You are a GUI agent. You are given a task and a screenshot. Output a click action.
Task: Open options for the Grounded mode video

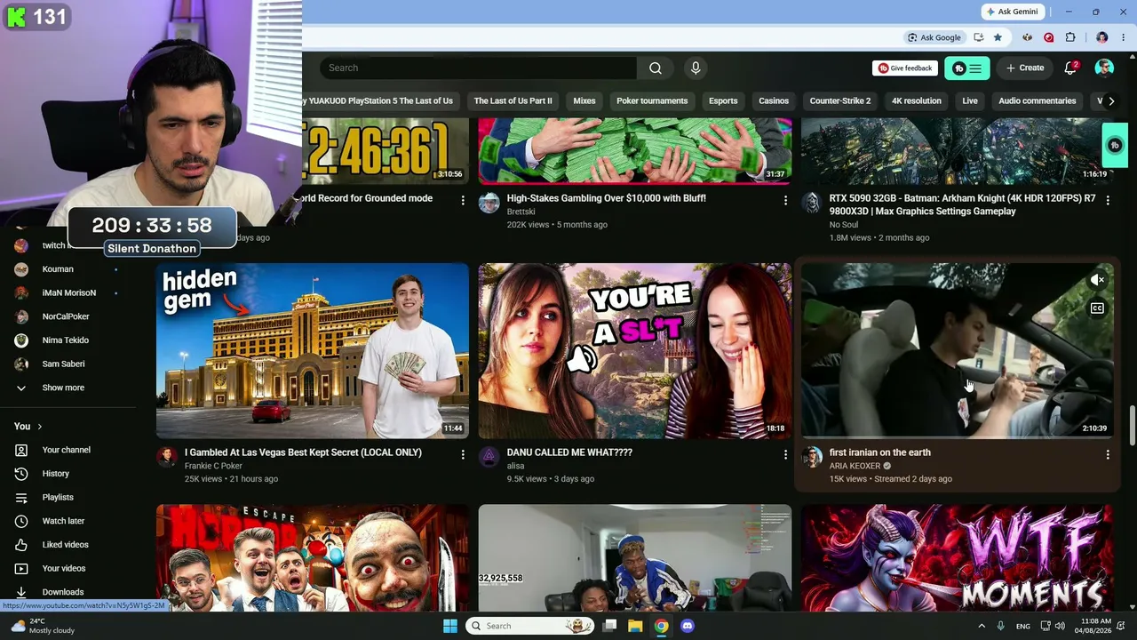(x=463, y=201)
